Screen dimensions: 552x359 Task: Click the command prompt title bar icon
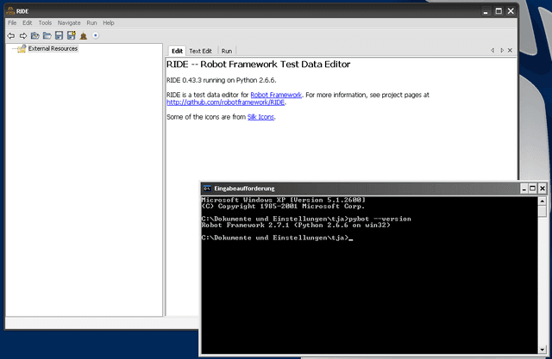[x=208, y=188]
